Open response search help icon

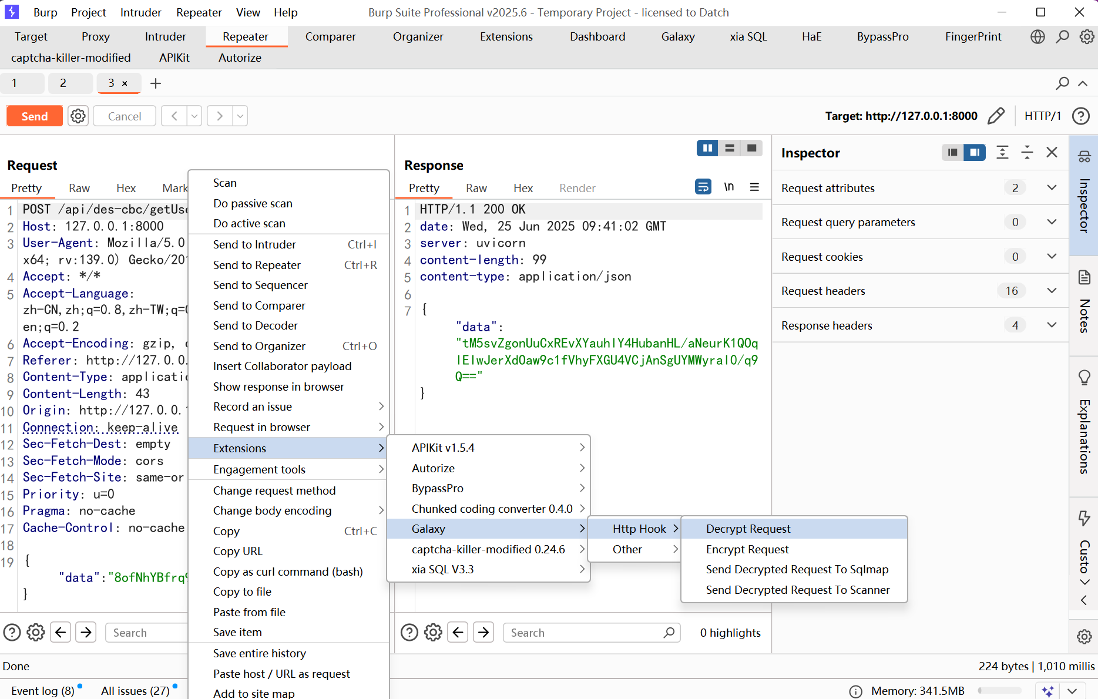(x=409, y=633)
